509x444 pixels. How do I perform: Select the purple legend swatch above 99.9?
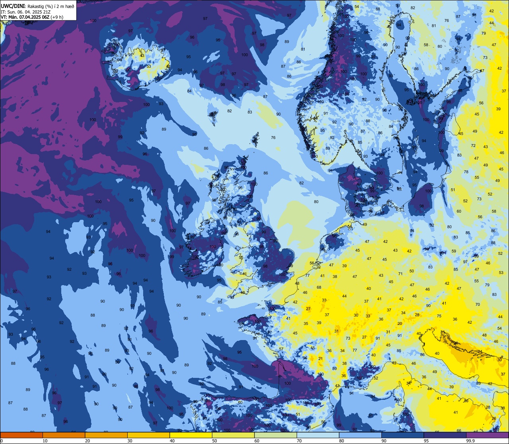click(488, 435)
